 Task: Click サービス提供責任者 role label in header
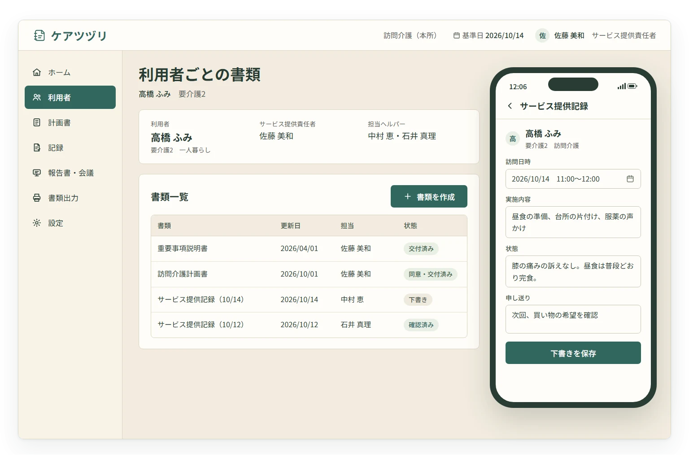(624, 35)
